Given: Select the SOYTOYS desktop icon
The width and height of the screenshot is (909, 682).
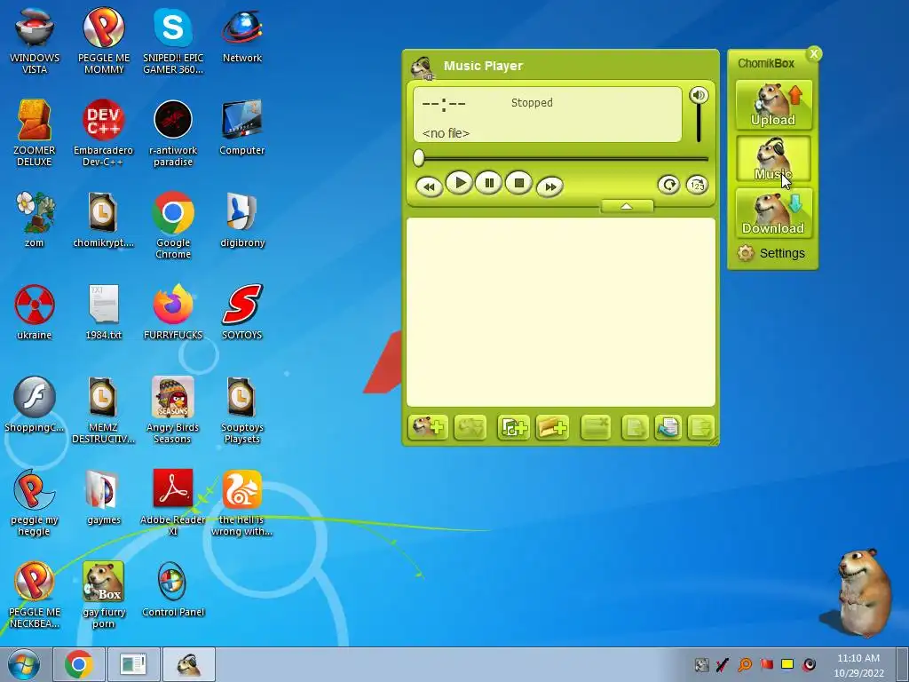Looking at the screenshot, I should point(242,312).
